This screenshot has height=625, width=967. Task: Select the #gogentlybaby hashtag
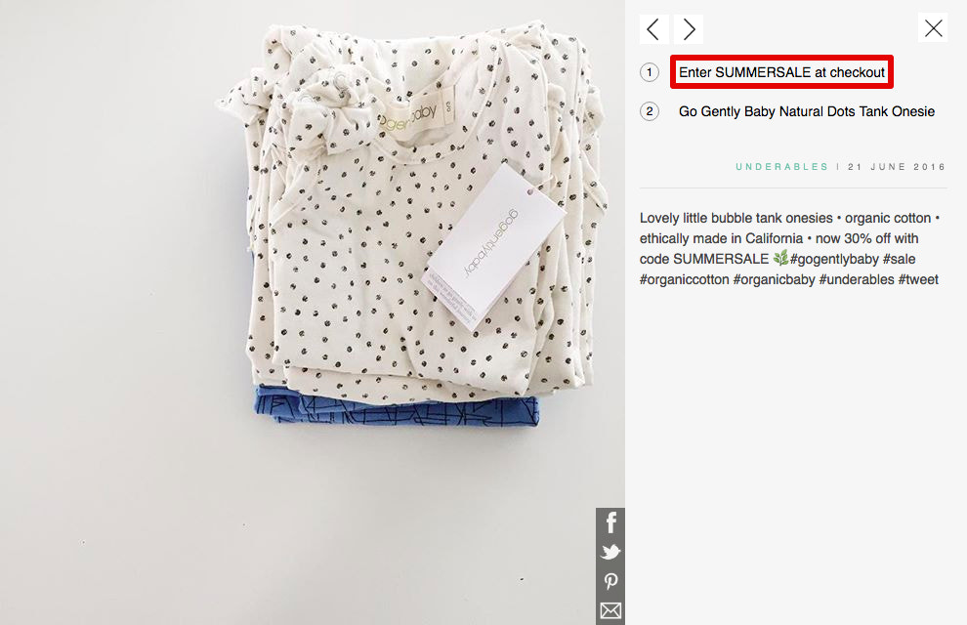pos(838,259)
